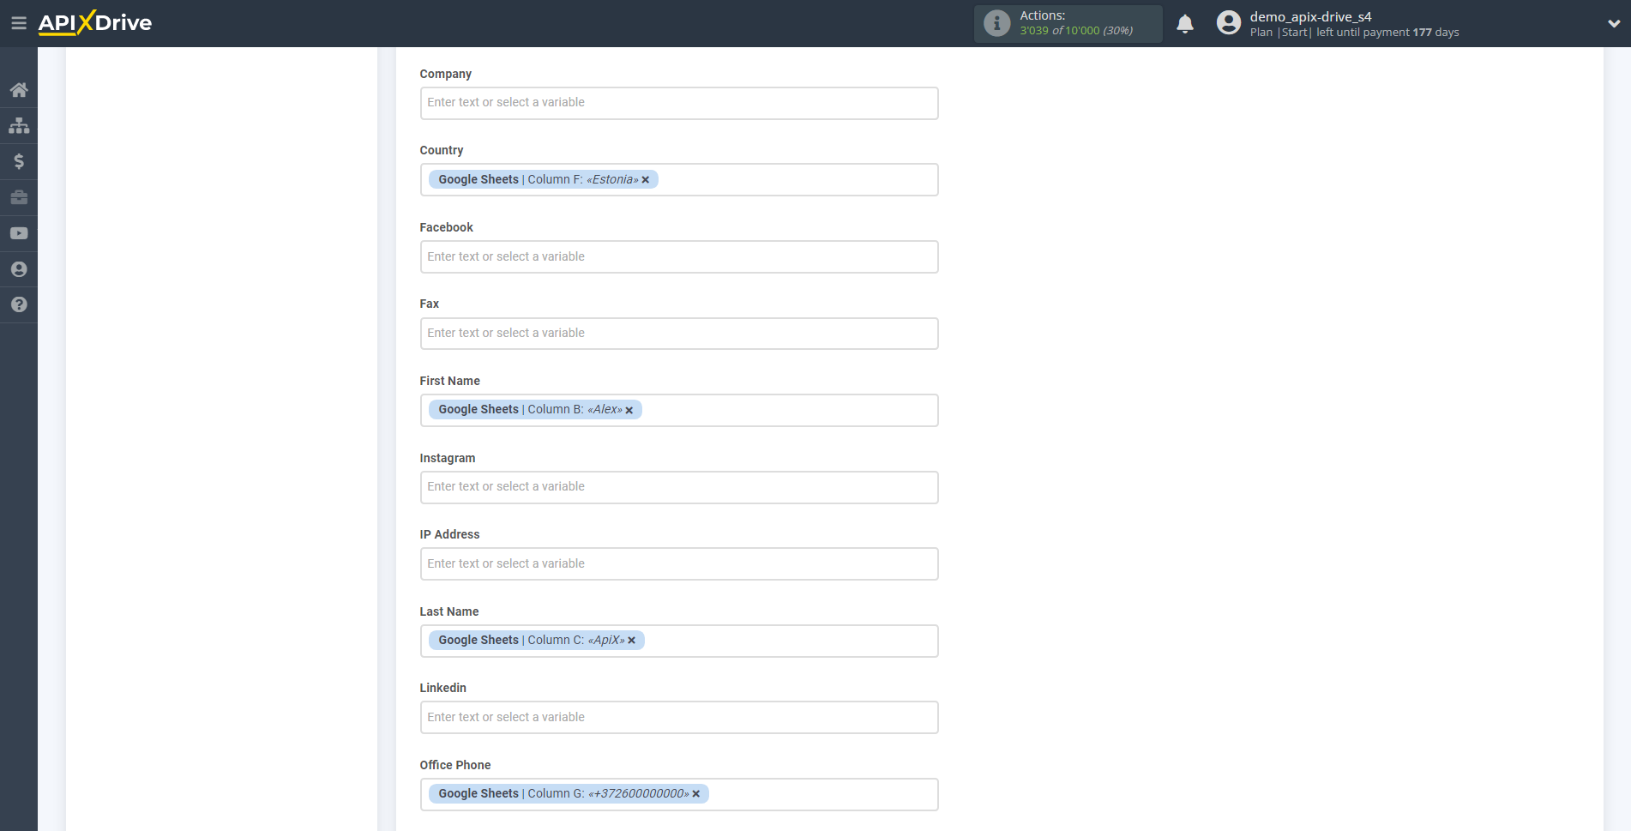Remove the Alex variable from First Name
Viewport: 1631px width, 831px height.
(x=629, y=411)
